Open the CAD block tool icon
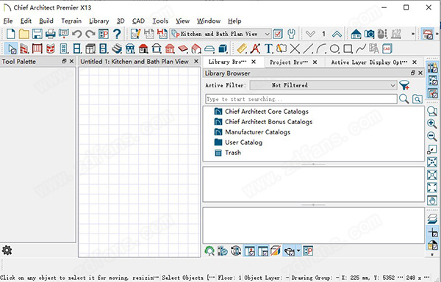This screenshot has width=441, height=282. click(387, 49)
